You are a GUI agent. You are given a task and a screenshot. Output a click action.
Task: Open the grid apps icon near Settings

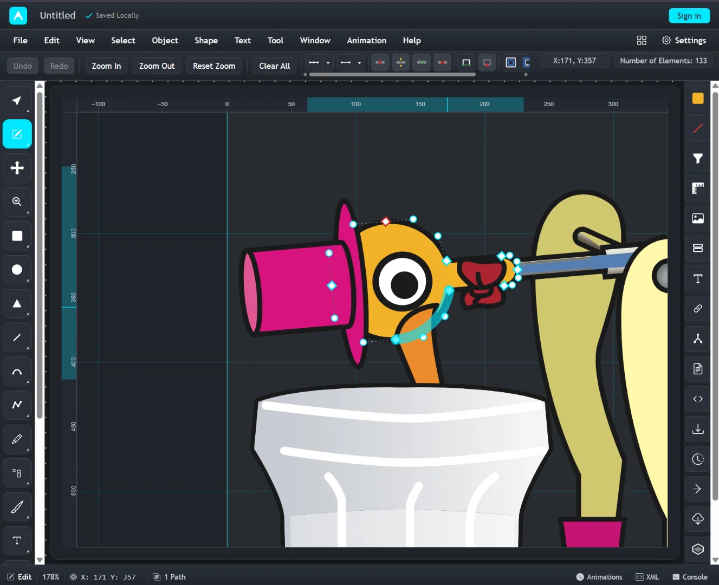642,40
